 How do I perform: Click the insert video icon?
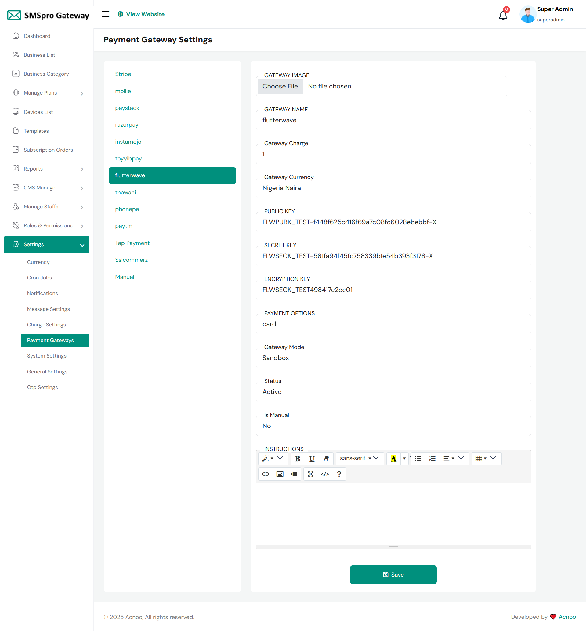coord(294,474)
